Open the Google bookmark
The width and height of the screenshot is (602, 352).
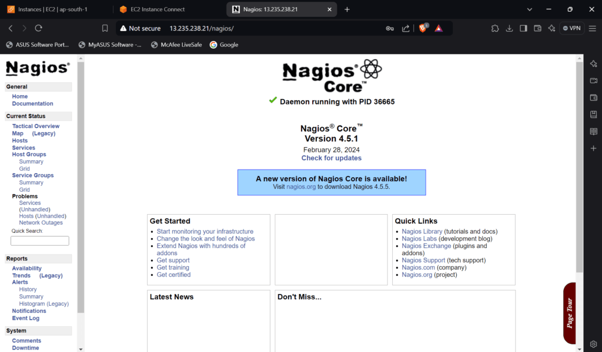(x=224, y=45)
